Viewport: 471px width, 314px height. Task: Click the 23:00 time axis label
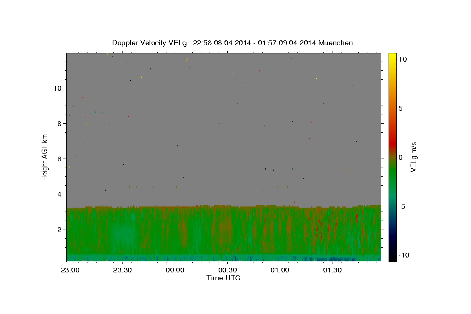[x=70, y=270]
